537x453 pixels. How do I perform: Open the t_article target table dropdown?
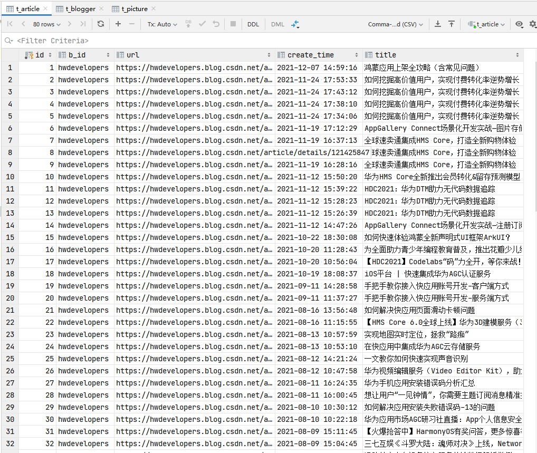[487, 24]
